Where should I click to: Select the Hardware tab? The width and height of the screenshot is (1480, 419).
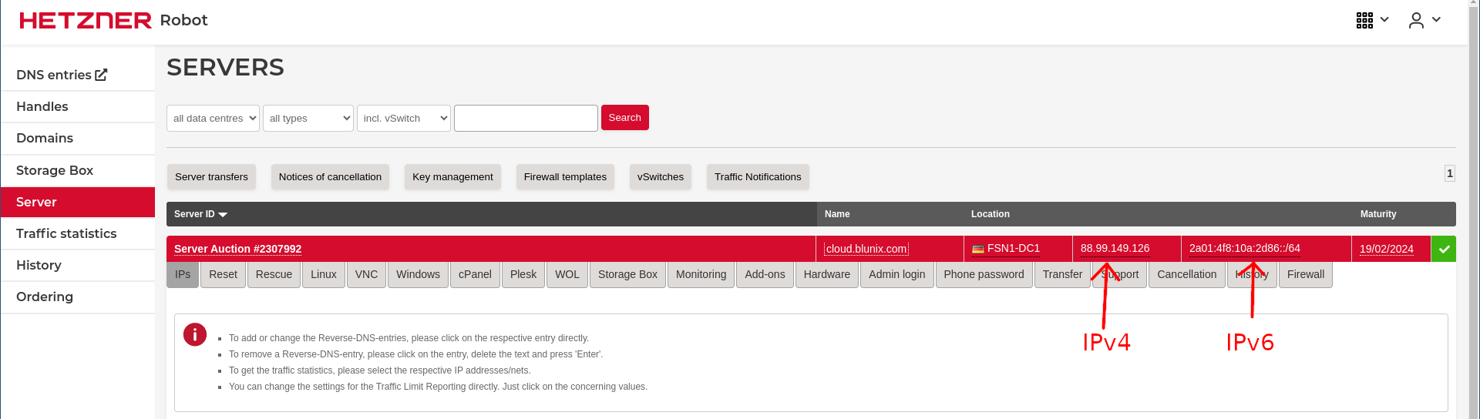pos(827,274)
